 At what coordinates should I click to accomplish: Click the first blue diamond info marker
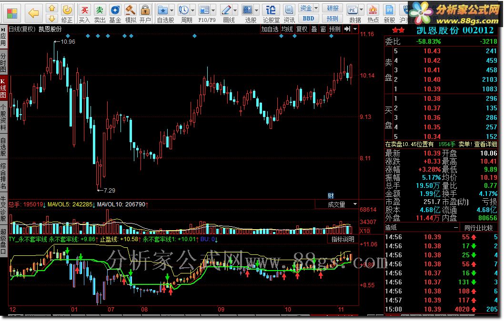coord(68,36)
